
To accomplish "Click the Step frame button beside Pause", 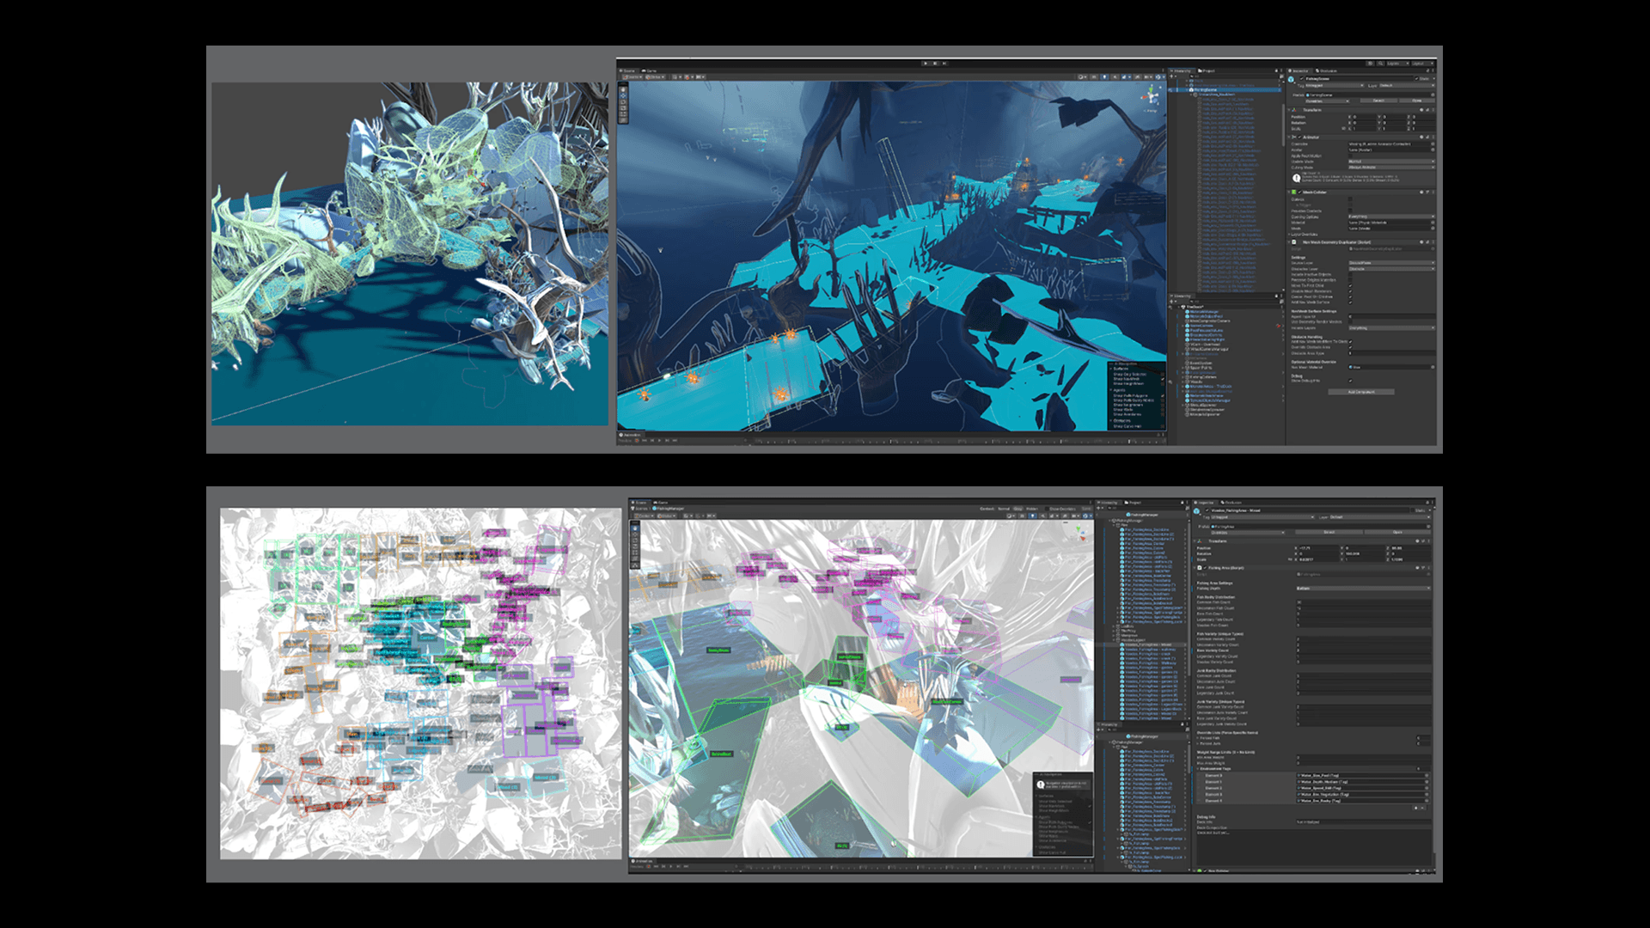I will point(944,63).
